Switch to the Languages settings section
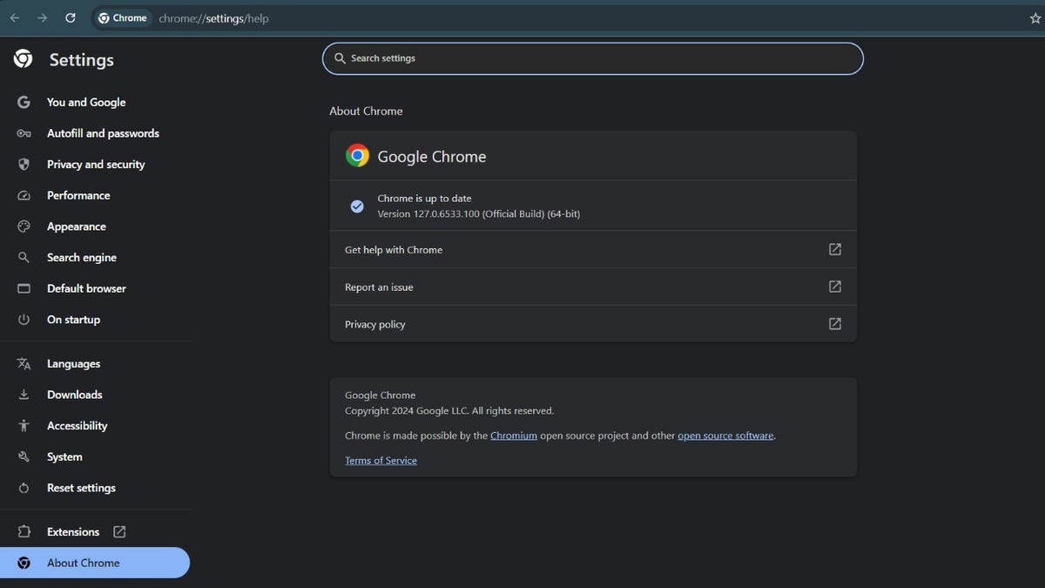Screen dimensions: 1045x588 72,363
